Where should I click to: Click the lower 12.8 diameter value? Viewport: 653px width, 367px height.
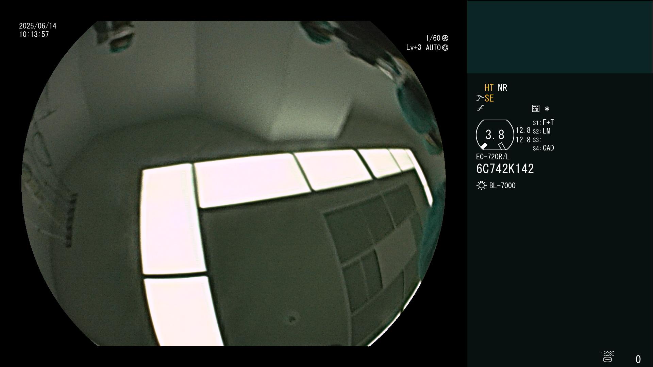(x=523, y=140)
